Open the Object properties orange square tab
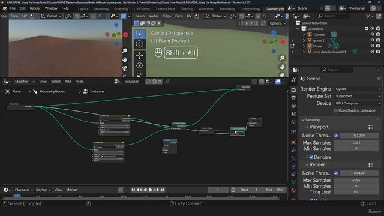The width and height of the screenshot is (384, 216). pyautogui.click(x=293, y=142)
